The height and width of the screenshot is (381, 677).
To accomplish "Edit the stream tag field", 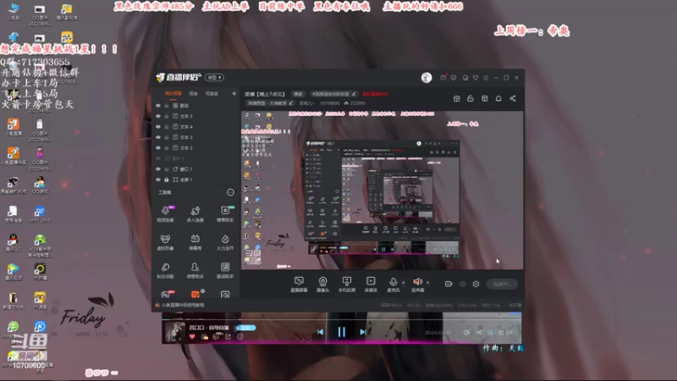I will click(x=334, y=94).
